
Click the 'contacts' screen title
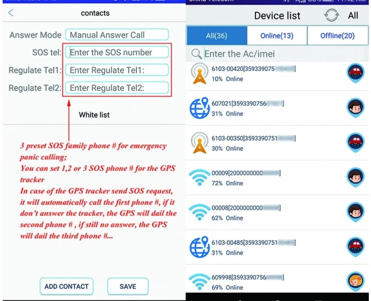pyautogui.click(x=95, y=13)
